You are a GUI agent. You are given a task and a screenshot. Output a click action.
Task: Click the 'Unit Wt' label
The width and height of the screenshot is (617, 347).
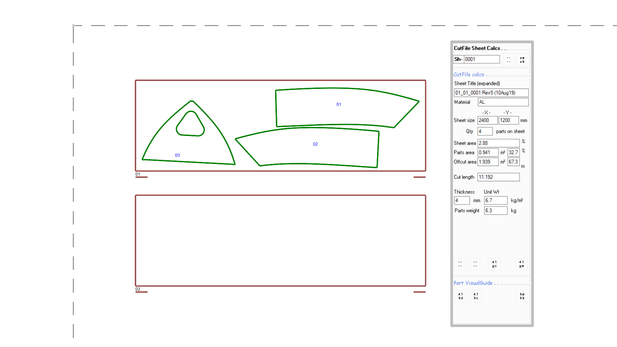[x=492, y=192]
